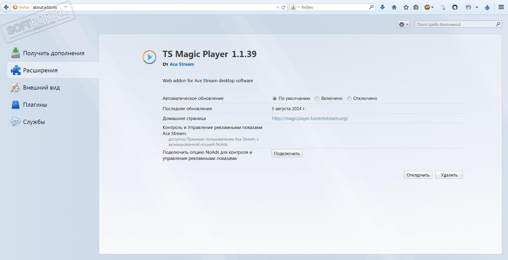Open the dropdown arrow beside the cup icon
Screen dimensions: 508x260
pos(477,7)
